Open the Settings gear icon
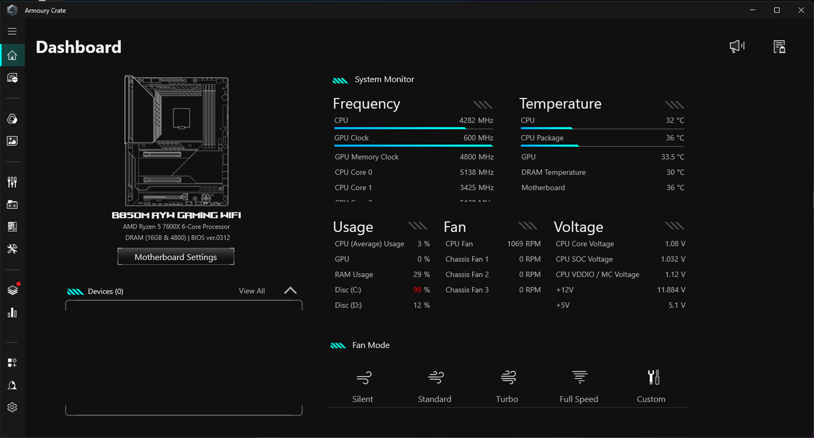The width and height of the screenshot is (814, 438). pyautogui.click(x=12, y=407)
